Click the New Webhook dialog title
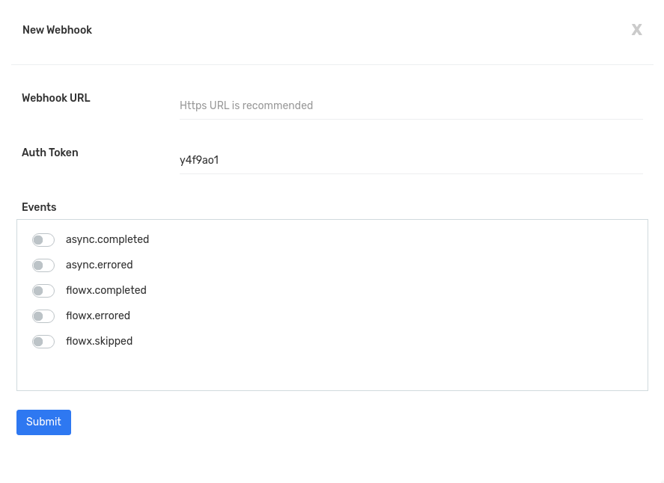Image resolution: width=664 pixels, height=483 pixels. coord(57,30)
